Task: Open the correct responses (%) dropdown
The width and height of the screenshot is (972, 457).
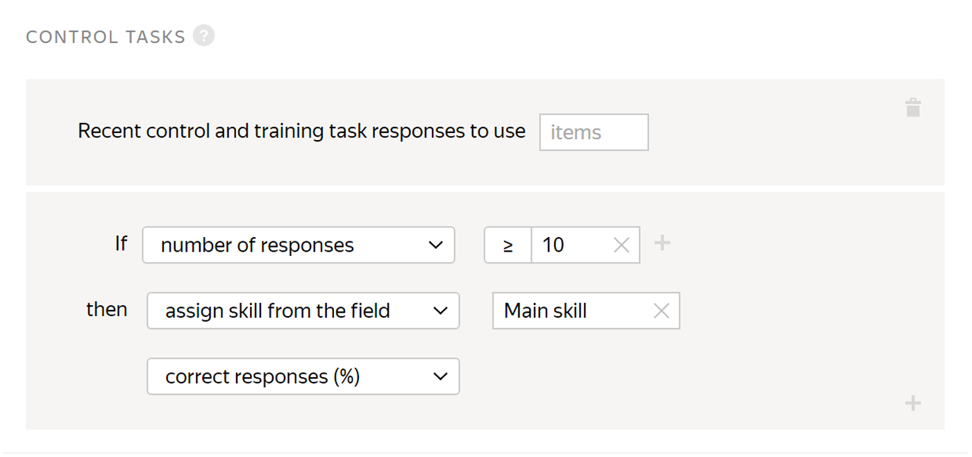Action: [303, 377]
